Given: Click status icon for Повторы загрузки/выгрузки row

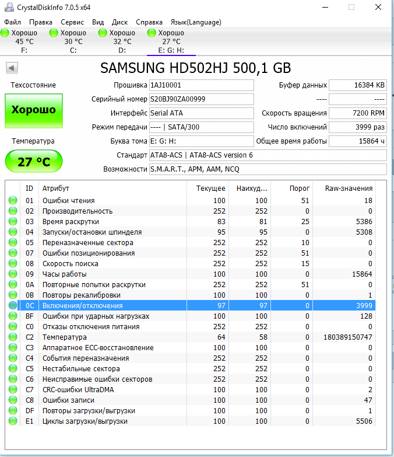Looking at the screenshot, I should click(13, 410).
